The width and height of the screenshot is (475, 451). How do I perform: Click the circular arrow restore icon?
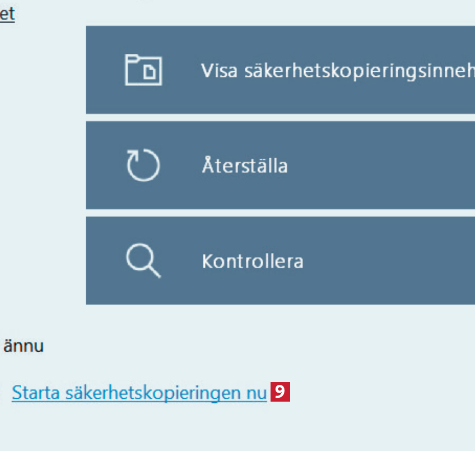[143, 166]
